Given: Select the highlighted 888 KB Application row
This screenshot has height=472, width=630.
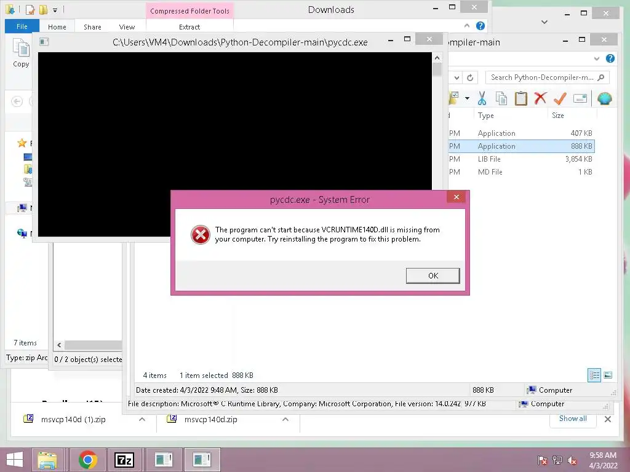Looking at the screenshot, I should [x=521, y=146].
